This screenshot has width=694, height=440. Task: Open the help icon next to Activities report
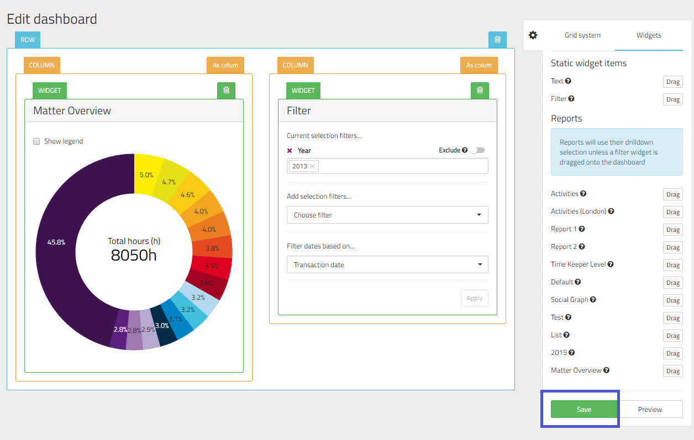(583, 193)
